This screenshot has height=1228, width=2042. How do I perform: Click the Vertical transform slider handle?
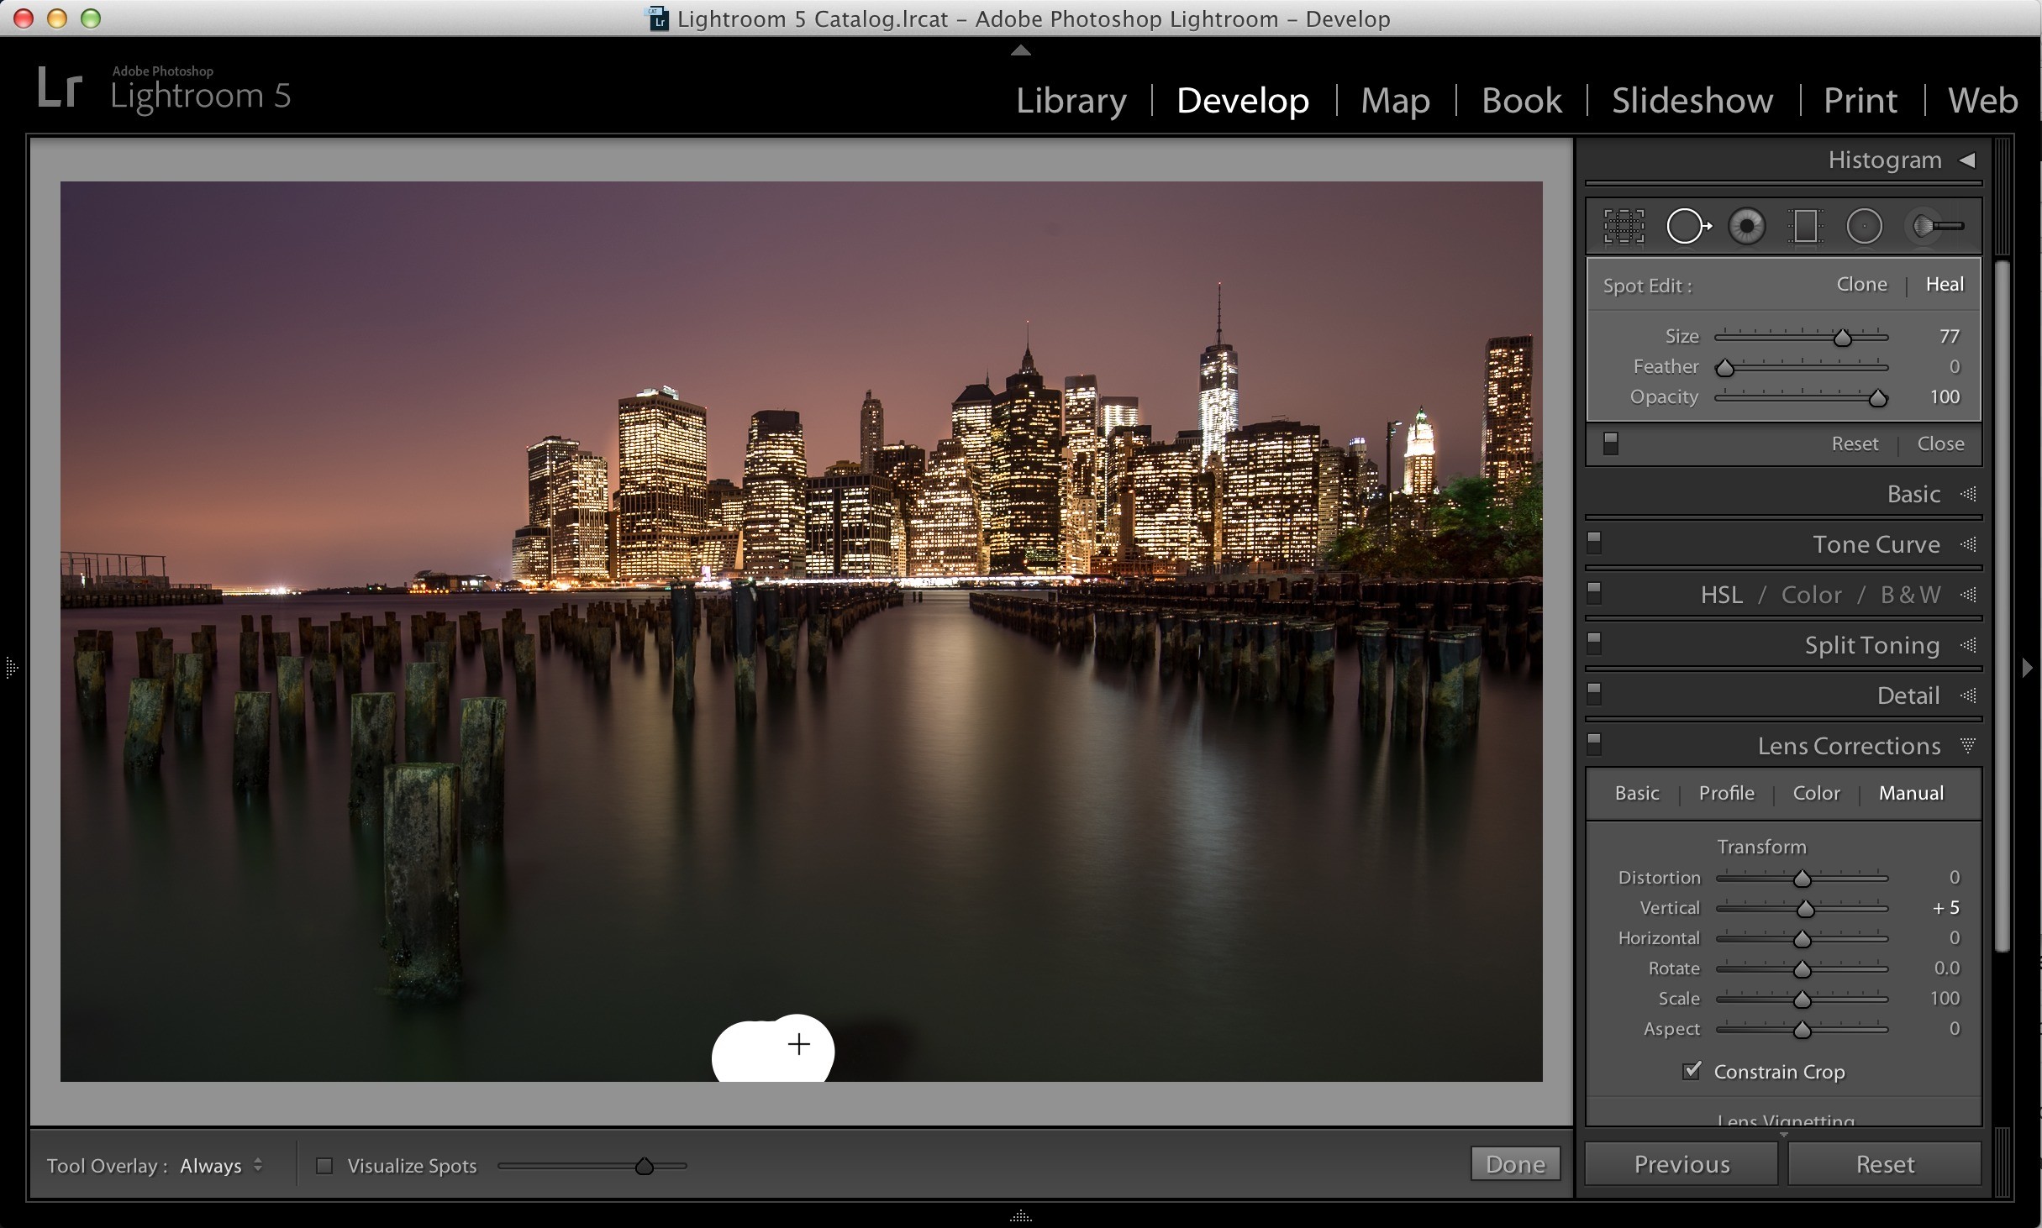pos(1805,909)
